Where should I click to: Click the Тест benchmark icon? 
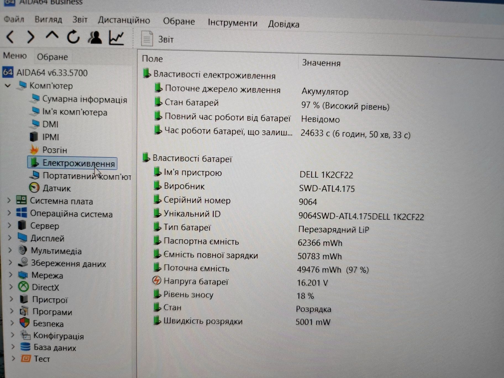tap(26, 358)
